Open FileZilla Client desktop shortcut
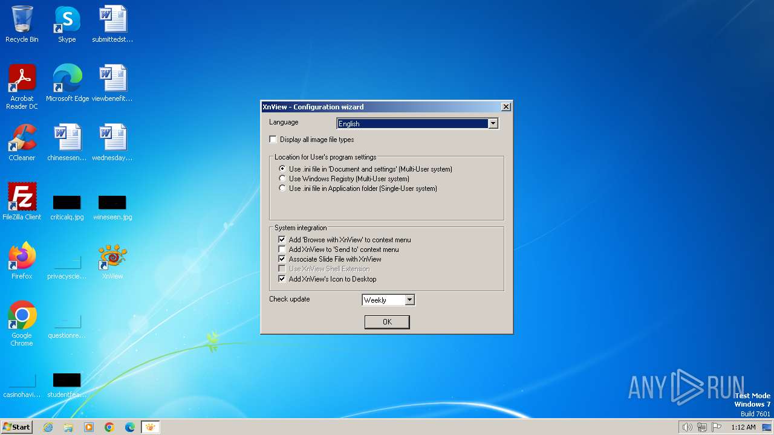Screen dimensions: 774x435 click(x=22, y=201)
